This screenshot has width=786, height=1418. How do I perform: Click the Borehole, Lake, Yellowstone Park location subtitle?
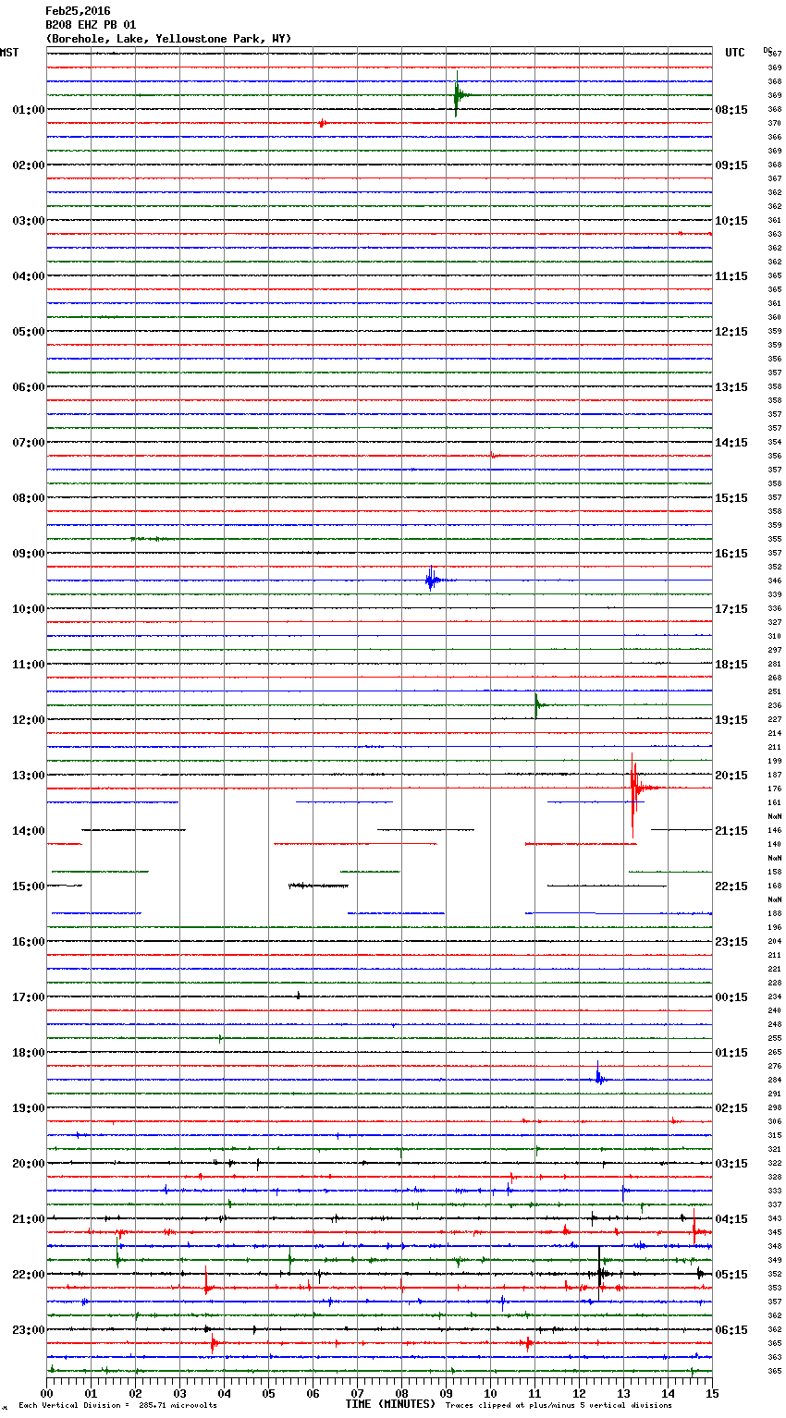coord(168,39)
